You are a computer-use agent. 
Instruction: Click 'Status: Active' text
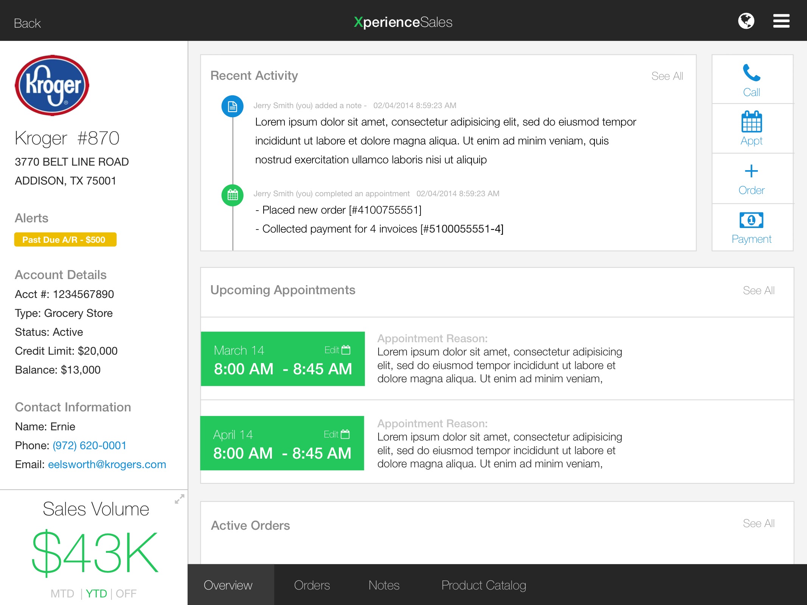[x=49, y=332]
